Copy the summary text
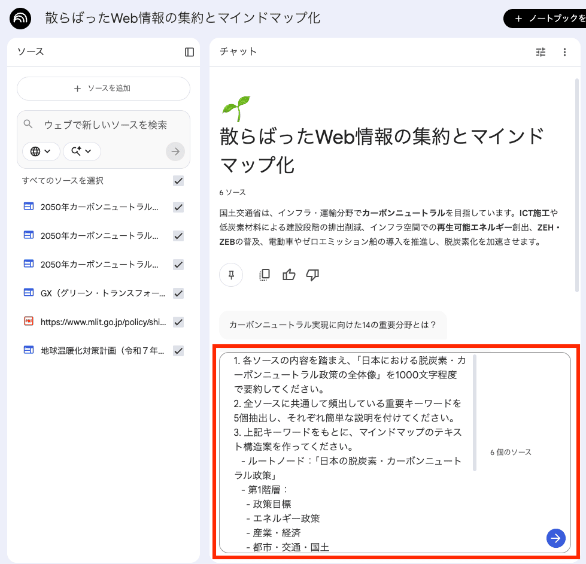586x564 pixels. pyautogui.click(x=264, y=275)
